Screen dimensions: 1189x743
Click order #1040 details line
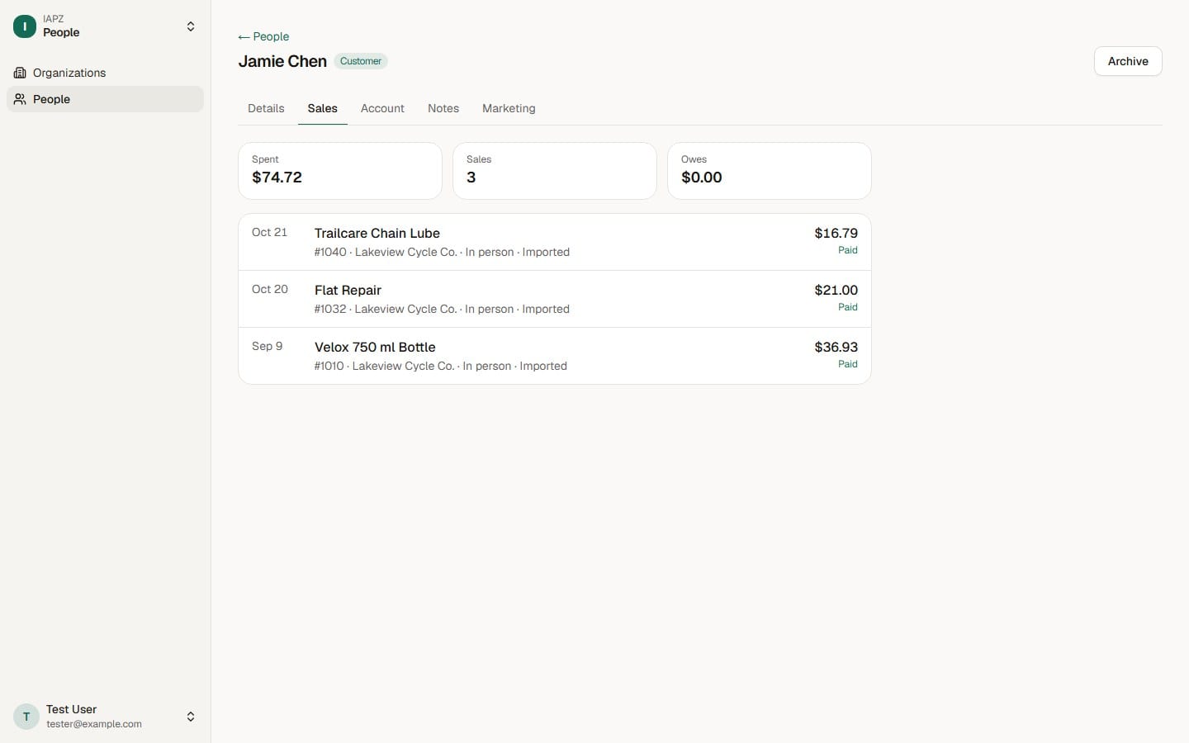[442, 252]
